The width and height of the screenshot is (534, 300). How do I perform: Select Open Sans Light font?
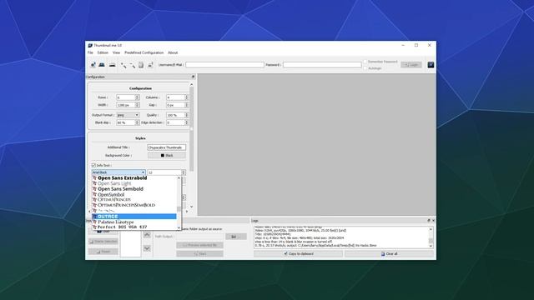coord(134,183)
